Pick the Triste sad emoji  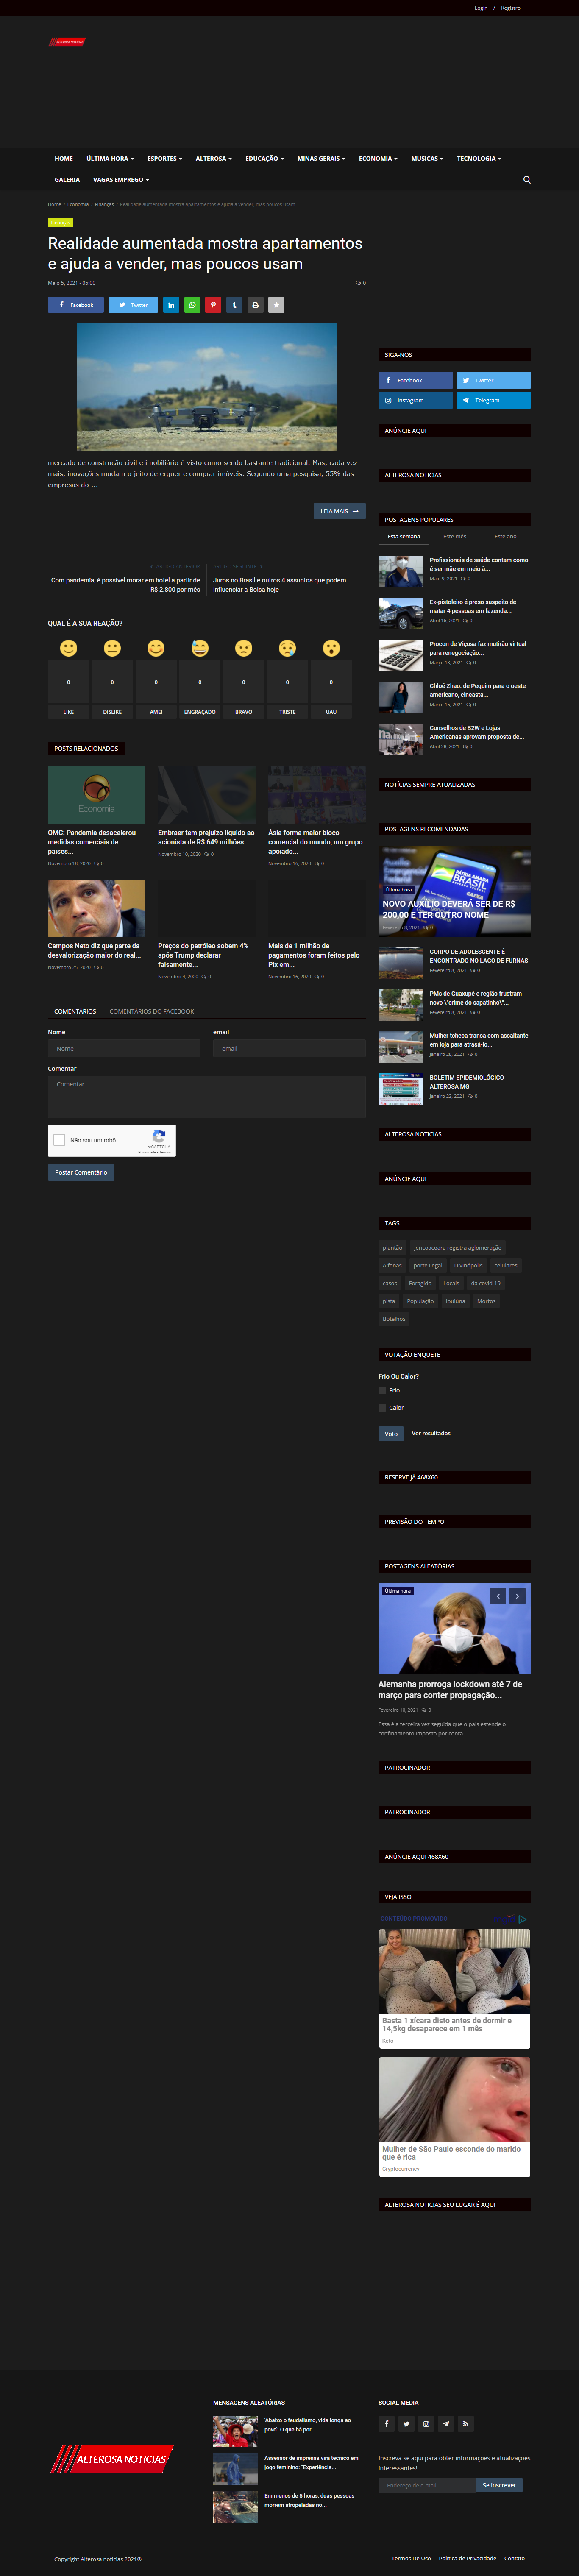click(x=287, y=648)
